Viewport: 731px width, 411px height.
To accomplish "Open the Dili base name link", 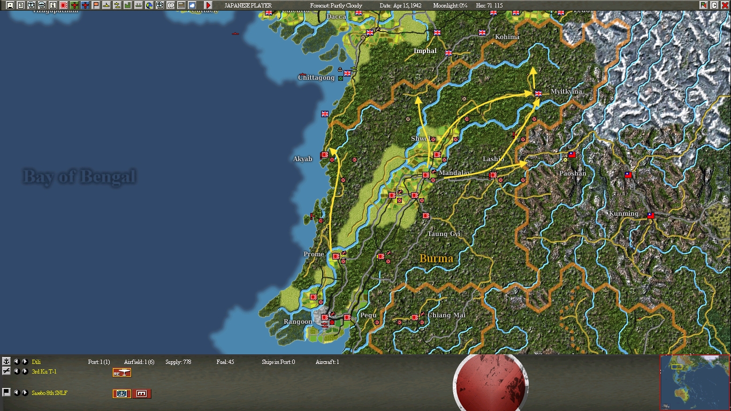I will click(x=36, y=362).
